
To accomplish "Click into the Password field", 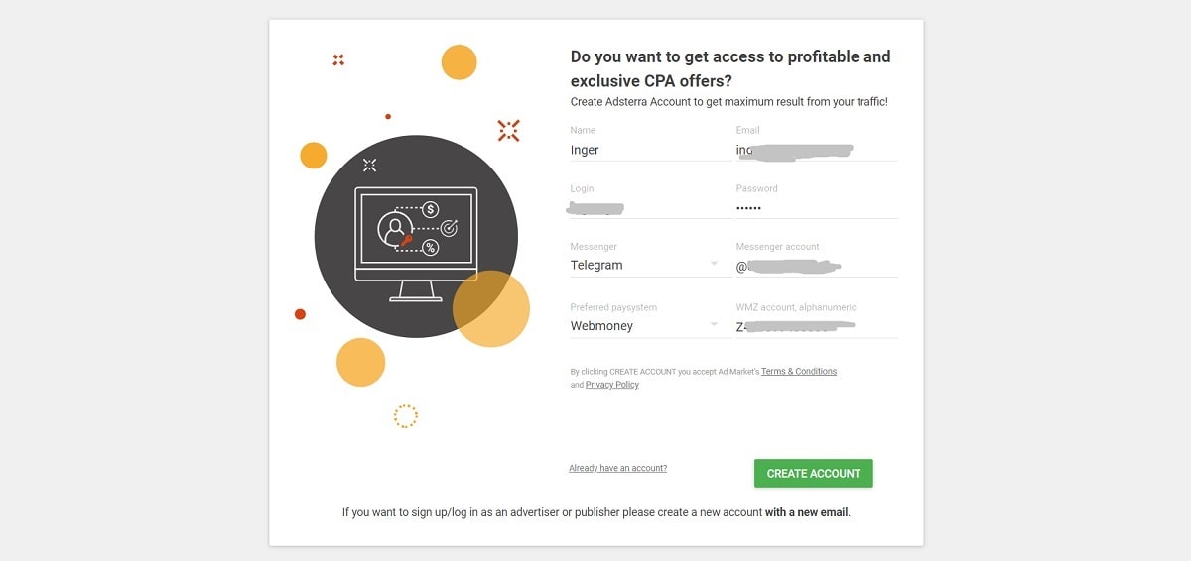I will [817, 208].
